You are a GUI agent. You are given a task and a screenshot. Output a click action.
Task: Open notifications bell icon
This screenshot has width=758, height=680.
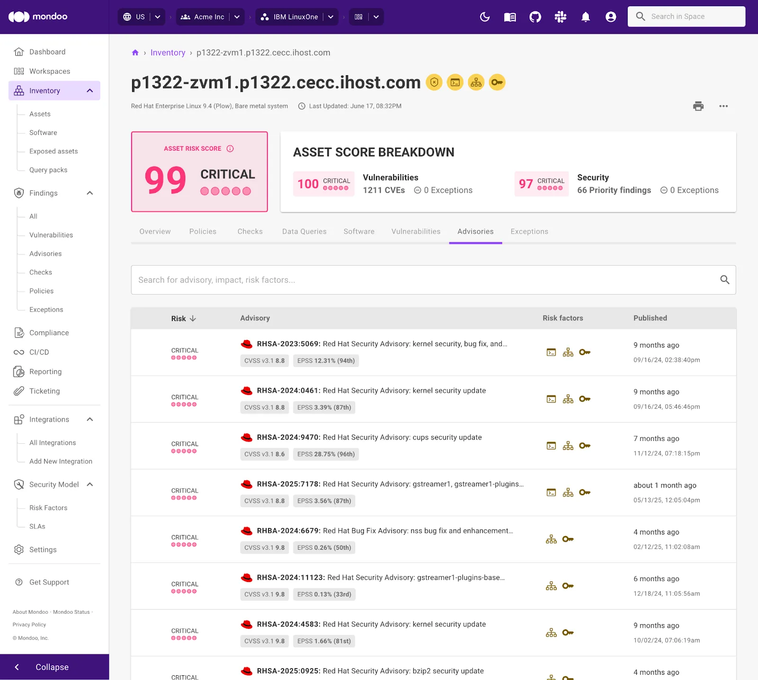586,17
